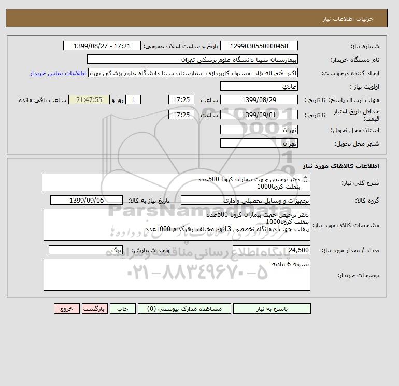The height and width of the screenshot is (386, 399).
Task: Click the تعداد / مقدار مورد نیاز label
Action: 350,250
